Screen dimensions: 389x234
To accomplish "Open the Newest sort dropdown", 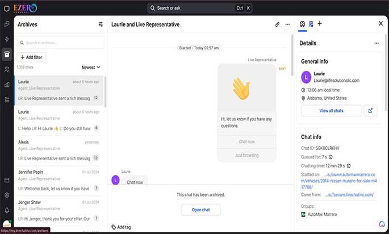I will [91, 67].
